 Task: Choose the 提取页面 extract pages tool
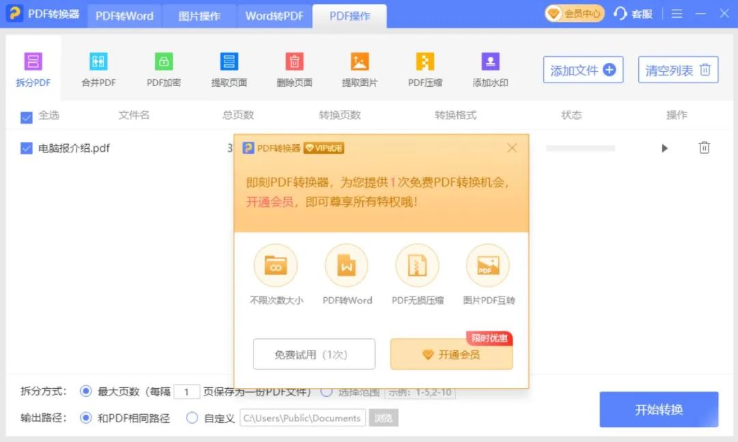tap(229, 69)
